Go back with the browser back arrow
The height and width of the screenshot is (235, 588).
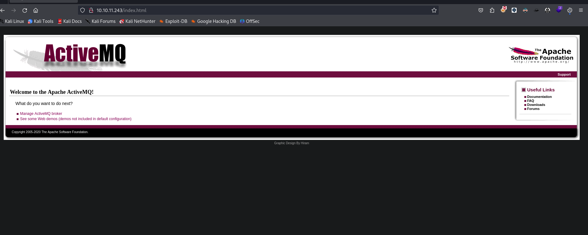3,10
